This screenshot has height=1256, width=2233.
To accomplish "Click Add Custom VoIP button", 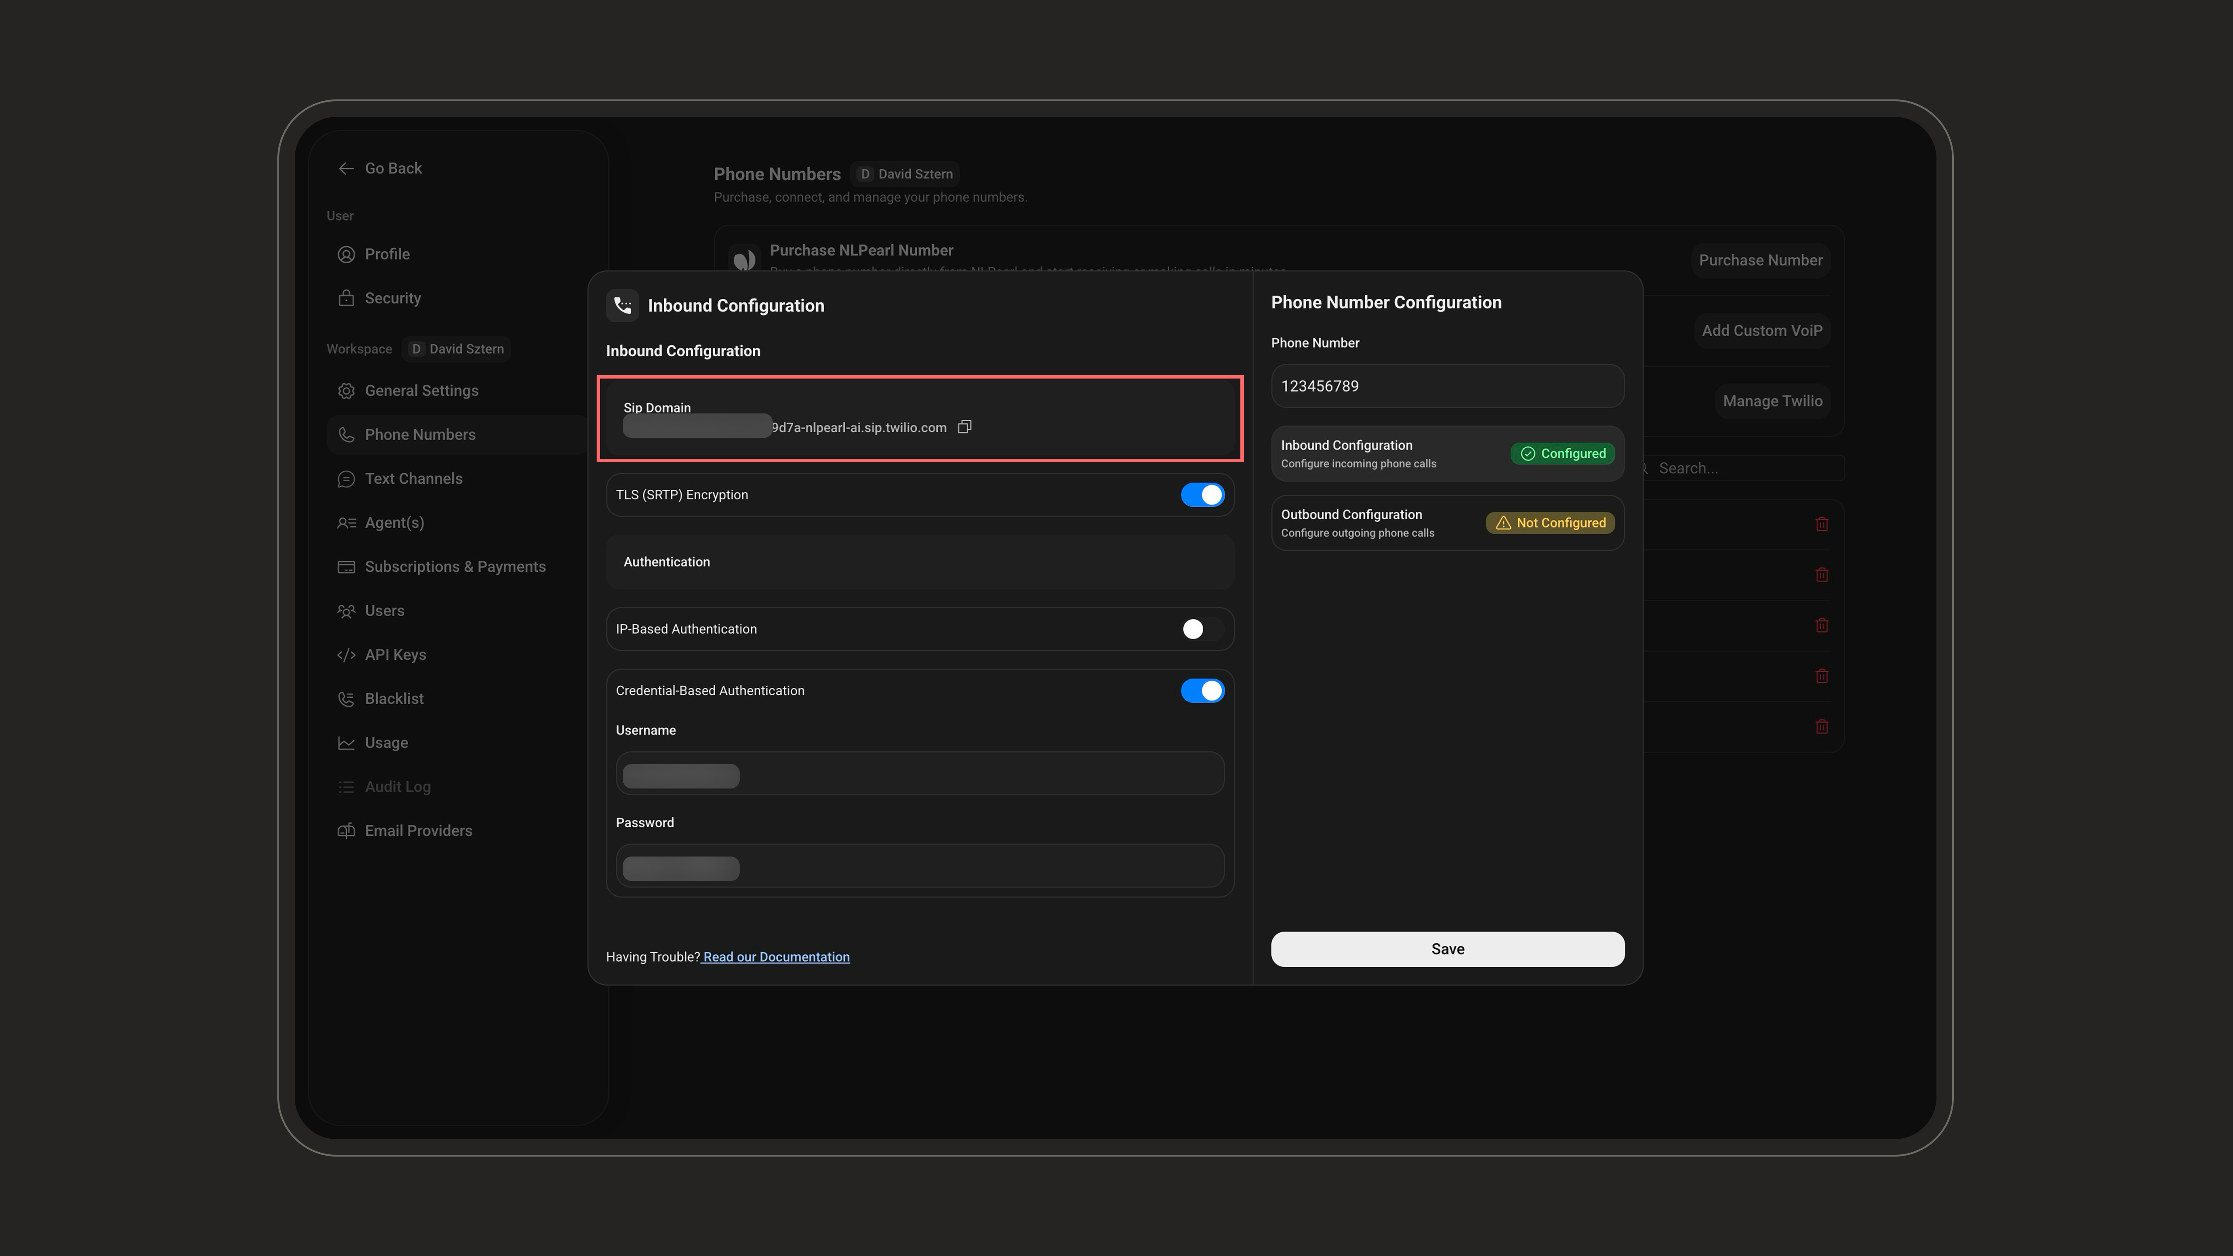I will [x=1762, y=330].
